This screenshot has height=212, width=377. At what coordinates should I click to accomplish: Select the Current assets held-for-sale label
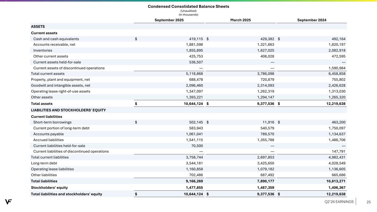point(57,62)
